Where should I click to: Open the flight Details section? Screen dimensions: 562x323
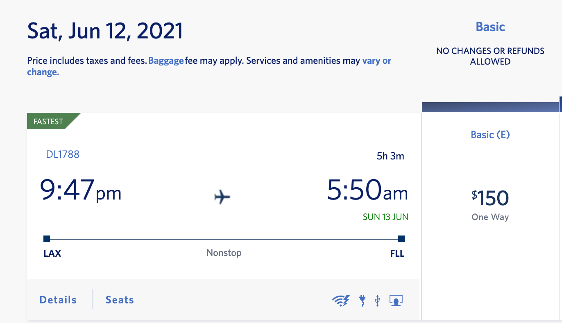click(58, 300)
